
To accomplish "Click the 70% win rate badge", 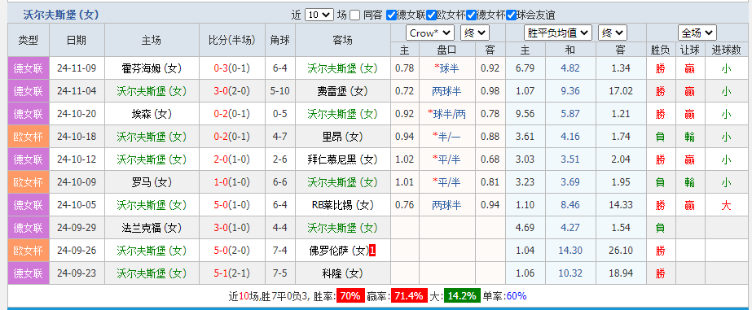I will pyautogui.click(x=350, y=295).
